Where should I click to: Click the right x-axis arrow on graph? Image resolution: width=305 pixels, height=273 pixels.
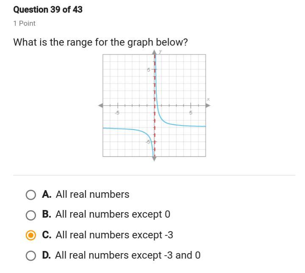[x=208, y=106]
